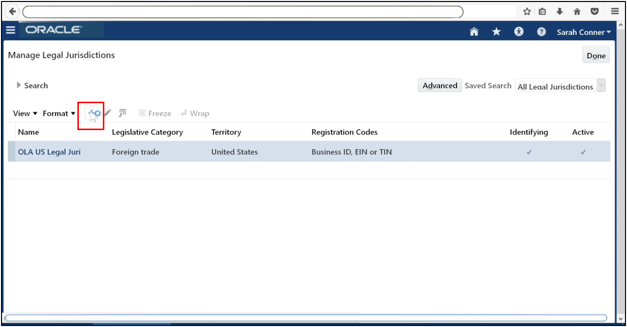Open the navigation hamburger menu beside Oracle logo
Viewport: 627px width, 327px height.
pyautogui.click(x=10, y=30)
